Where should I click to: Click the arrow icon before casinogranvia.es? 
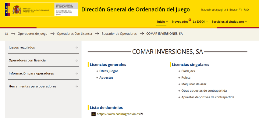click(x=94, y=114)
